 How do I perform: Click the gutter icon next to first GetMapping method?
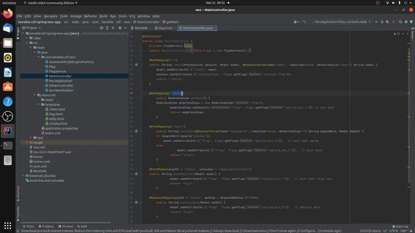tap(136, 65)
